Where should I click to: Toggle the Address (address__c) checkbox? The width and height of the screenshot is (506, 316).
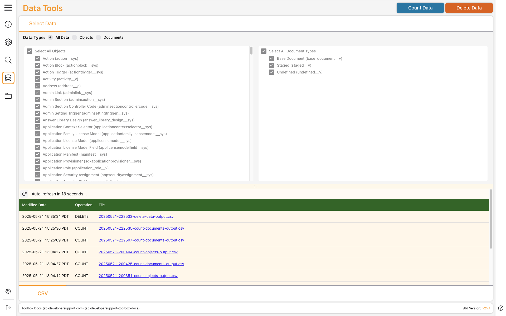[x=37, y=86]
